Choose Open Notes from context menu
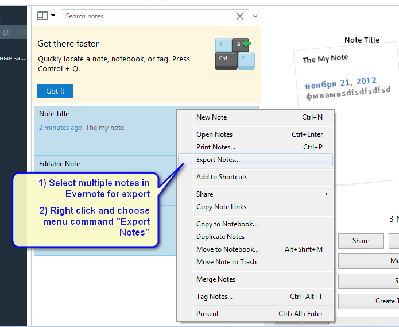 pos(255,134)
